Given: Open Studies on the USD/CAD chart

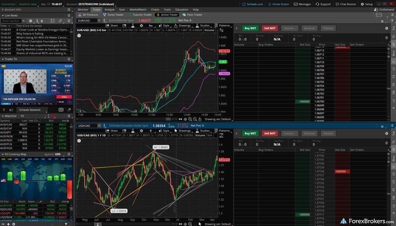Looking at the screenshot, I should point(203,131).
